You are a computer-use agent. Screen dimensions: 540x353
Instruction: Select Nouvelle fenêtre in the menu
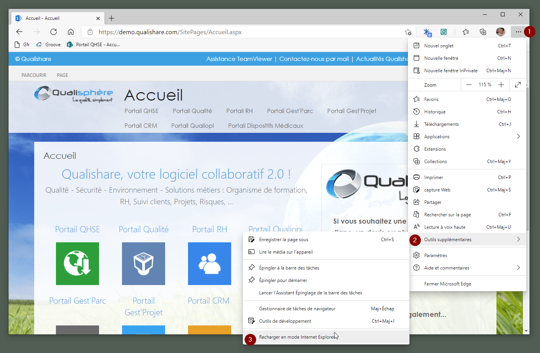pos(467,58)
